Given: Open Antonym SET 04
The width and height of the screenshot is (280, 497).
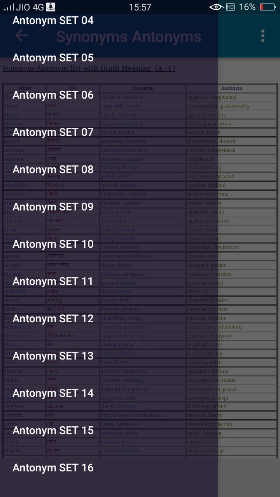Looking at the screenshot, I should [53, 21].
